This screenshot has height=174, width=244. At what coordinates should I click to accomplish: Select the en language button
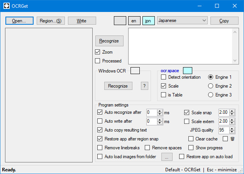[134, 21]
